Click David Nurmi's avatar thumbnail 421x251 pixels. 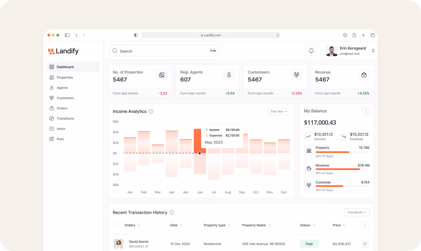118,244
